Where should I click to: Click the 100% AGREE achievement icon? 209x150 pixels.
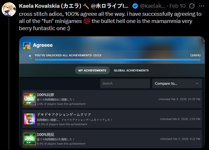point(30,99)
